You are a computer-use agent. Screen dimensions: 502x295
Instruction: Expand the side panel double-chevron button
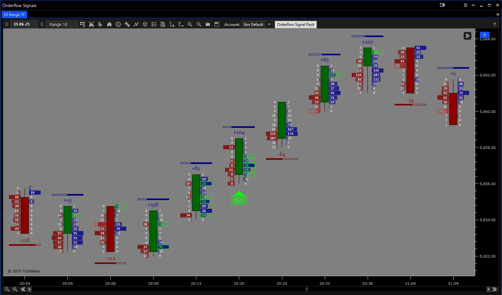(467, 36)
